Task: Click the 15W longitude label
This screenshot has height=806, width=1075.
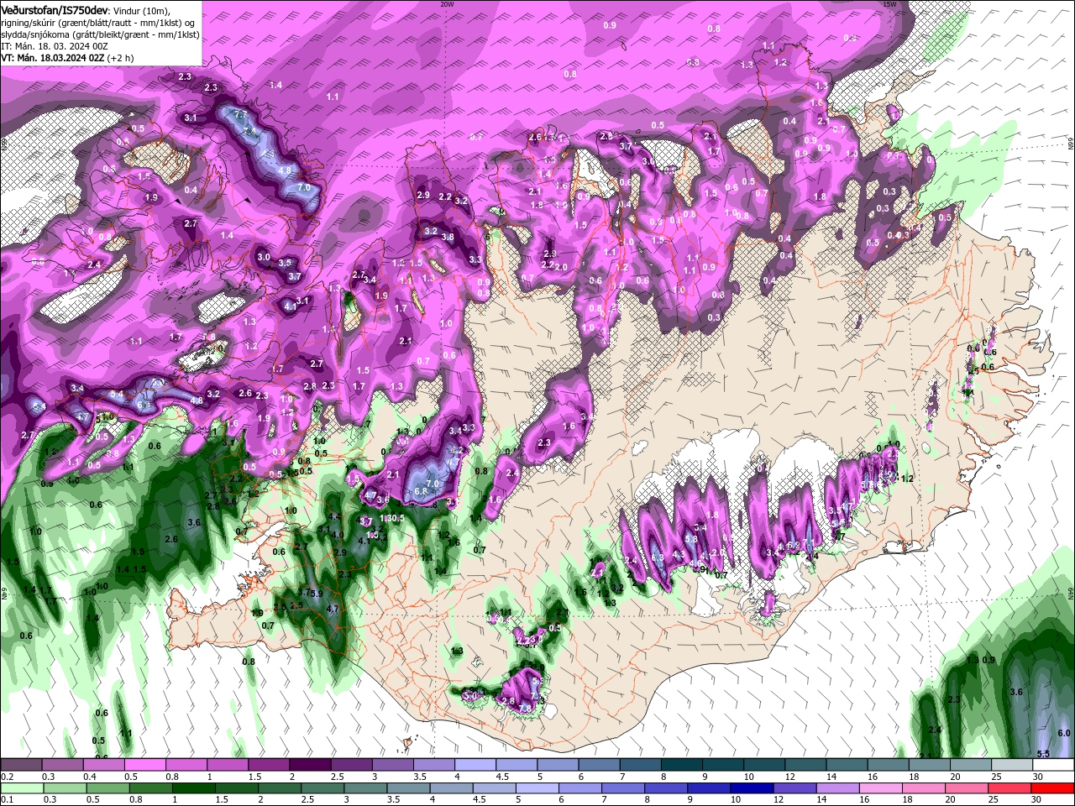Action: [x=889, y=4]
